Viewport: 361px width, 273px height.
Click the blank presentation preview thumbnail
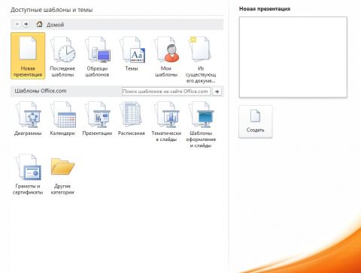[293, 57]
